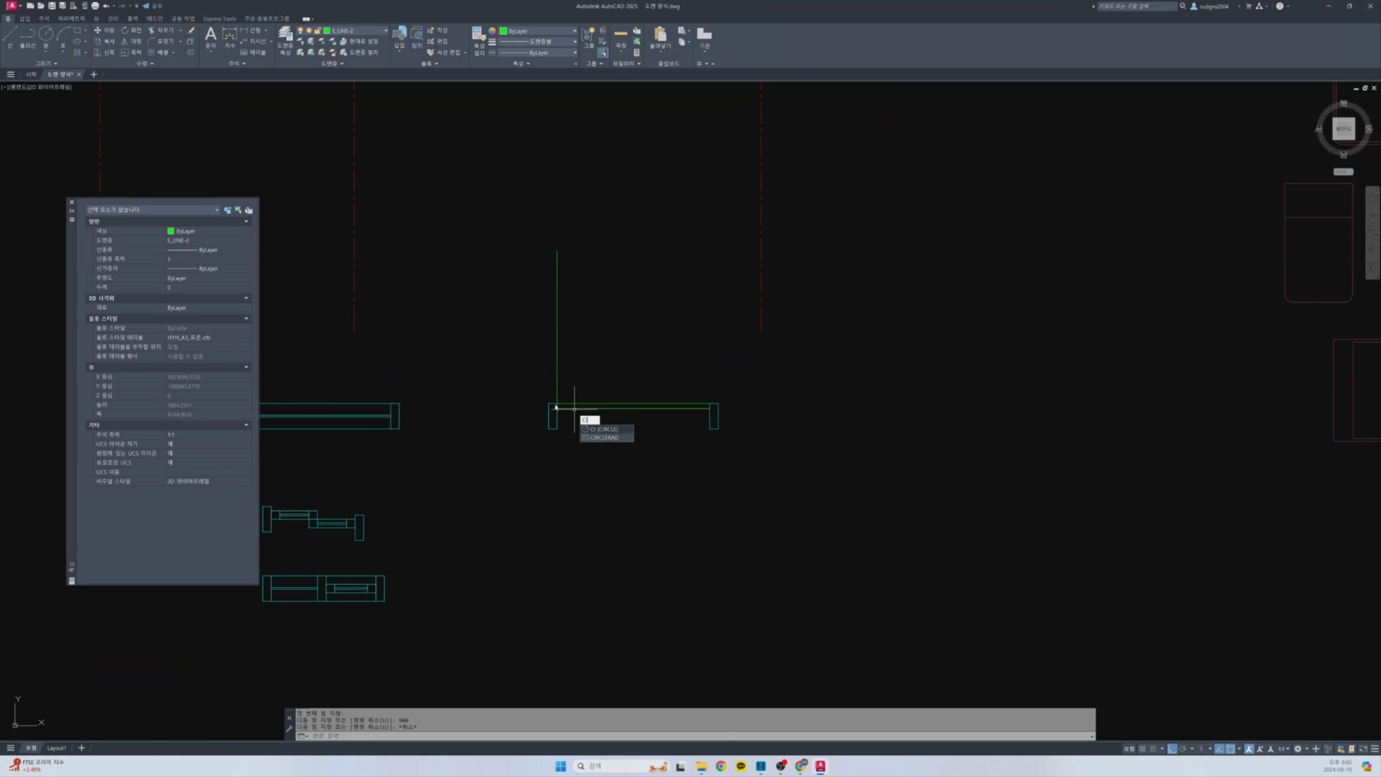Screen dimensions: 1381x777
Task: Collapse the 플롯 스타일 section
Action: coord(246,319)
